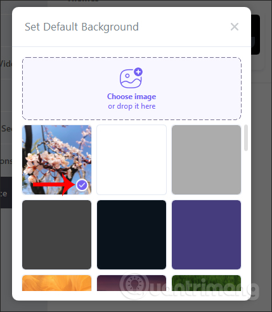Close the Set Default Background dialog
The image size is (272, 312).
coord(235,27)
